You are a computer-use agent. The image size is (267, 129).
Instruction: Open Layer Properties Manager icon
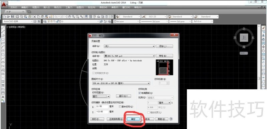[x=45, y=21]
